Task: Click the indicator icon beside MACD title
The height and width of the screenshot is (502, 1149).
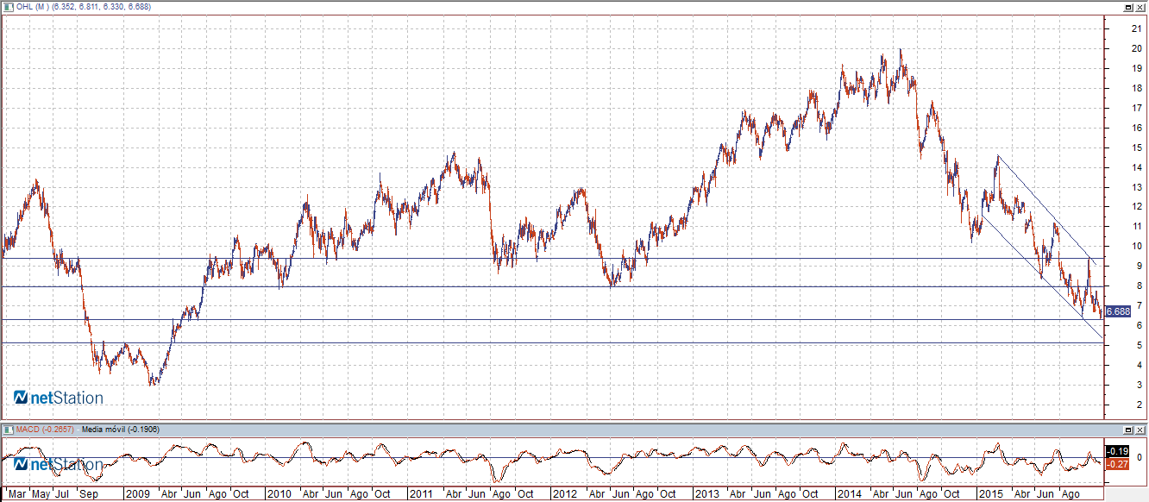Action: 8,429
